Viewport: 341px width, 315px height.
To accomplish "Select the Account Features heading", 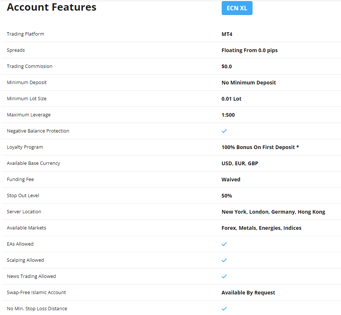I will tap(51, 7).
